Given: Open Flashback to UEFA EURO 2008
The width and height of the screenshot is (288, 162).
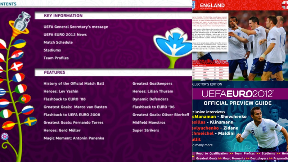Looking at the screenshot, I should 72,115.
